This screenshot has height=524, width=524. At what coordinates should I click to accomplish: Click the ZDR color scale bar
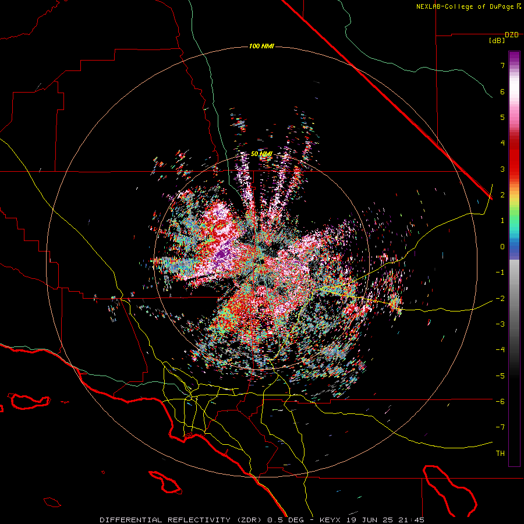[514, 259]
